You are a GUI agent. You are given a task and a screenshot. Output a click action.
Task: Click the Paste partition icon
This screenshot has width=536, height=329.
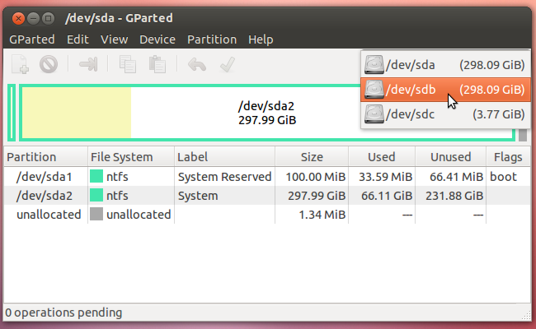(158, 64)
